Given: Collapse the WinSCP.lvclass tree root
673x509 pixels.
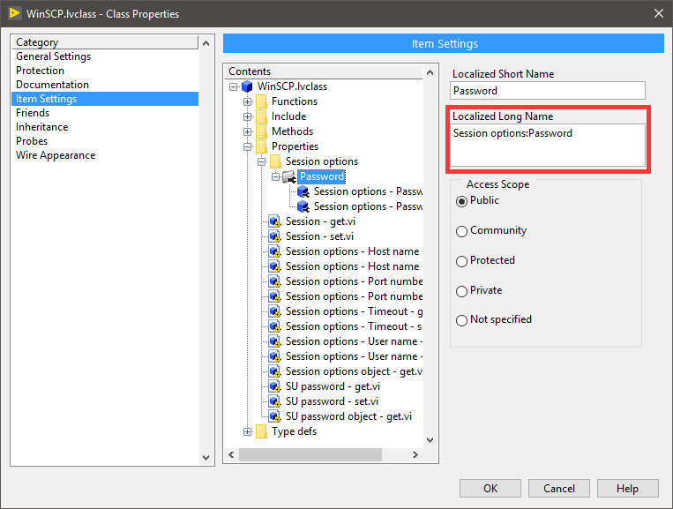Looking at the screenshot, I should tap(234, 87).
